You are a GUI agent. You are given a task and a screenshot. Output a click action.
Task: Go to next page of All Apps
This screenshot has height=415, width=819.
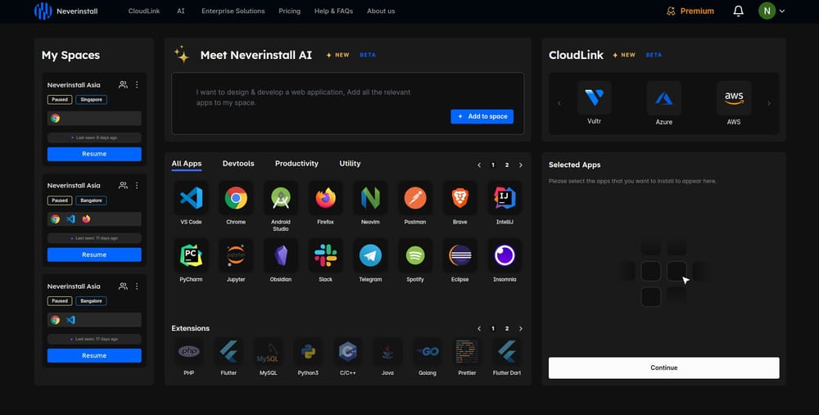tap(521, 165)
